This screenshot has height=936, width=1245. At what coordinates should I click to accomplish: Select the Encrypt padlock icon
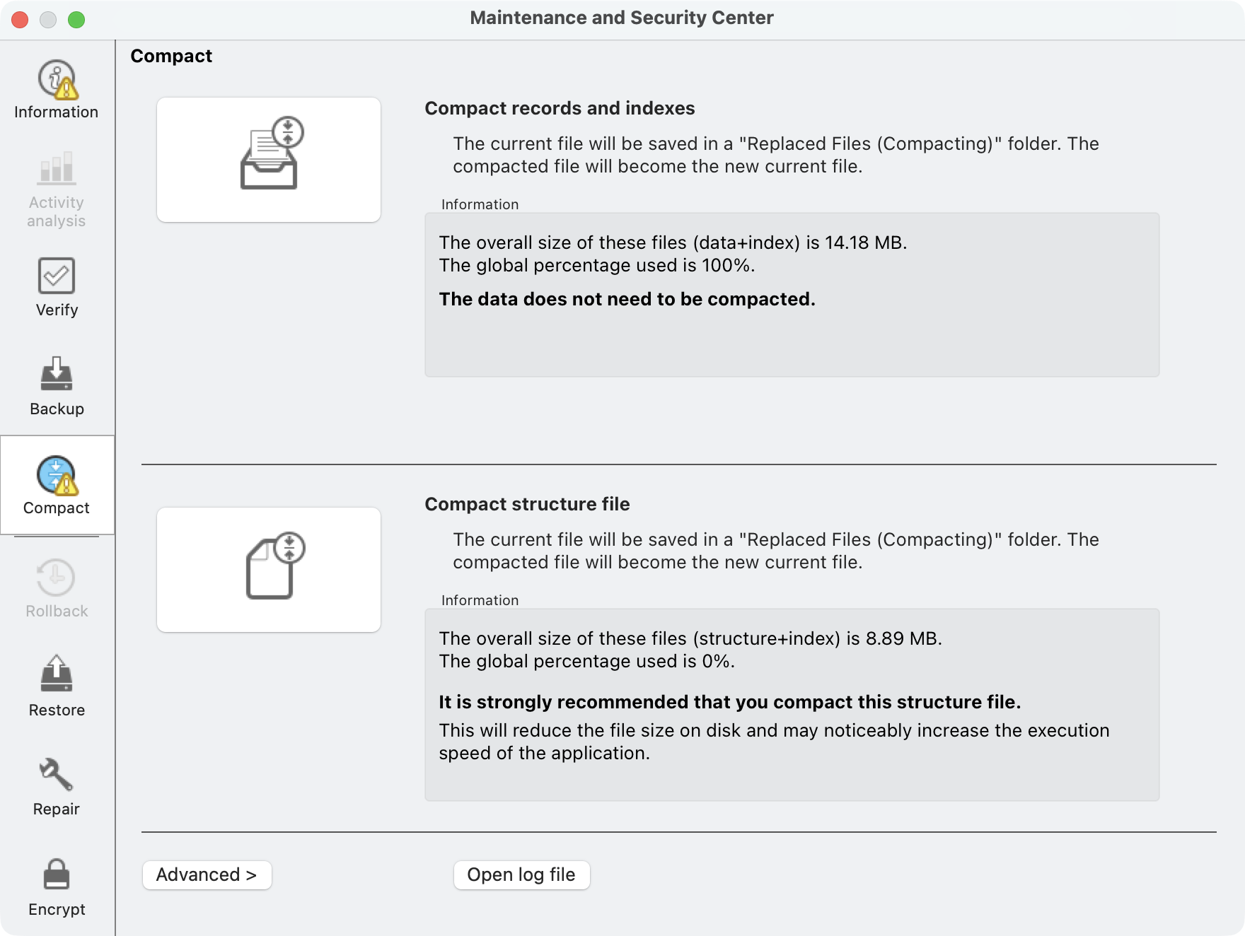[x=57, y=874]
